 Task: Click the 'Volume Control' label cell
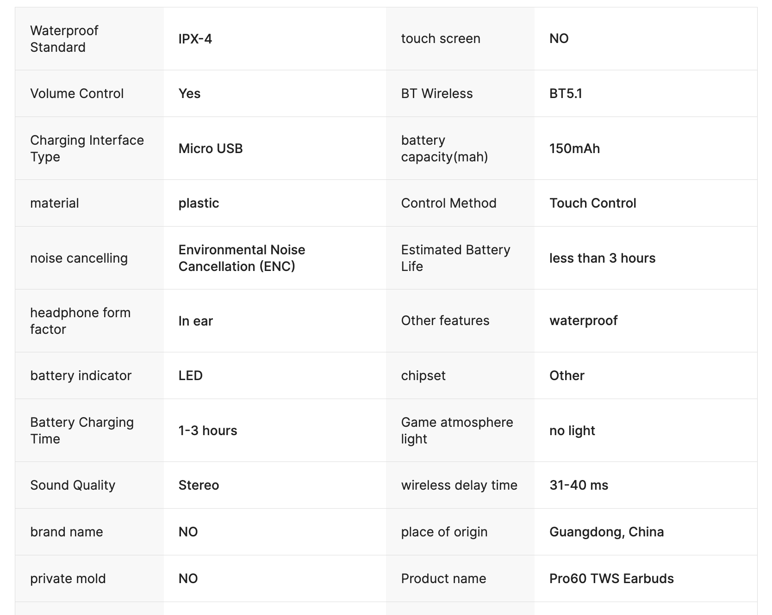[x=77, y=93]
